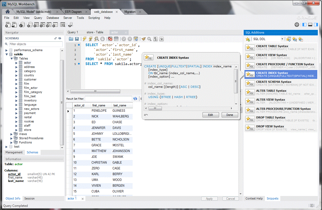Click the Toggle Limit Rows grid icon
Image resolution: width=322 pixels, height=210 pixels.
[x=116, y=39]
